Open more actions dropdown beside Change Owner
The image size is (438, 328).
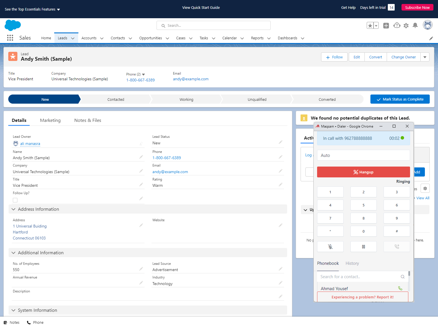point(425,57)
